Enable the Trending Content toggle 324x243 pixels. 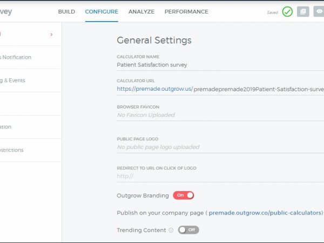[188, 230]
